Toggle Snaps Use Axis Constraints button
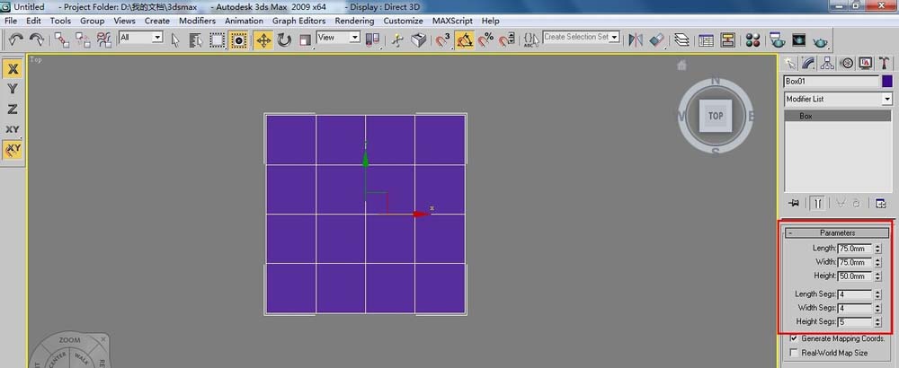 [x=13, y=149]
